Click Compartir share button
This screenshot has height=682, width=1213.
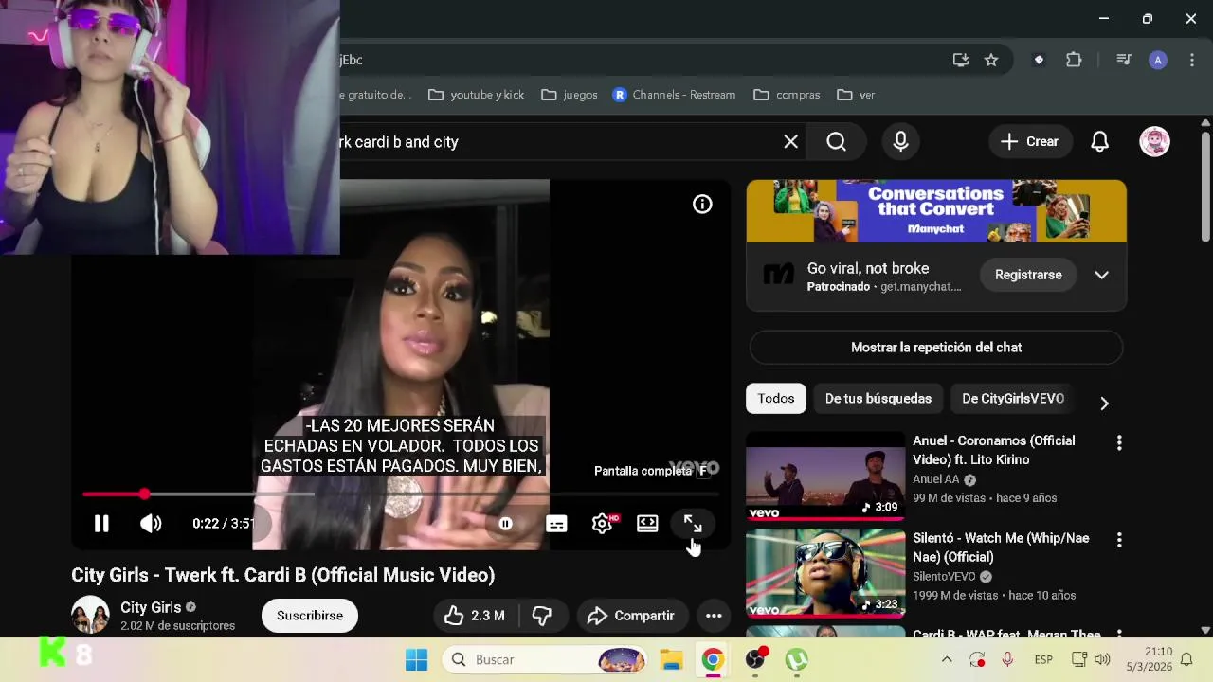pos(631,616)
